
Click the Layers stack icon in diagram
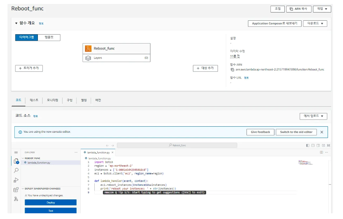coord(88,58)
